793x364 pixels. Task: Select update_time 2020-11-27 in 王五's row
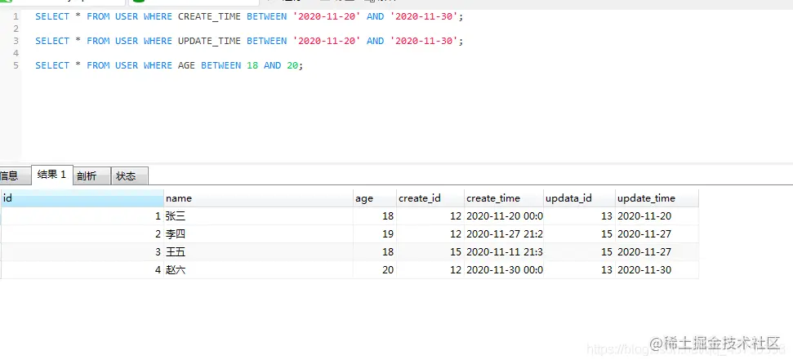click(657, 251)
